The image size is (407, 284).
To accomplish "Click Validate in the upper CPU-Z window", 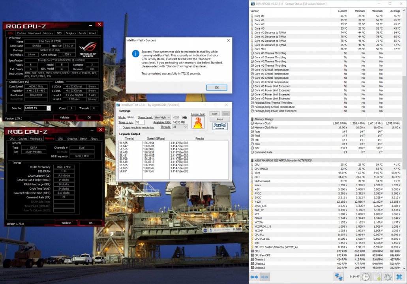I will [x=65, y=118].
